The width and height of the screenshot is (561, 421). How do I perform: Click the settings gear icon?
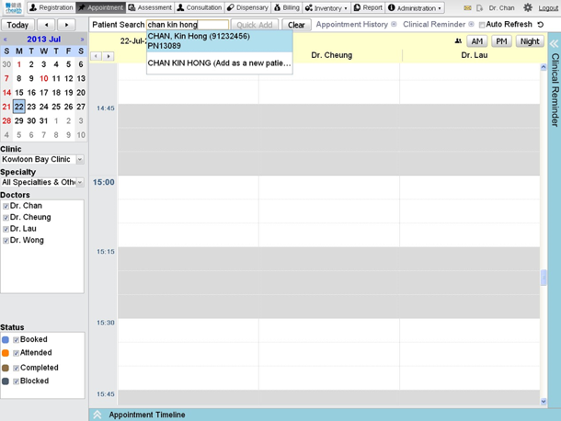[x=528, y=7]
